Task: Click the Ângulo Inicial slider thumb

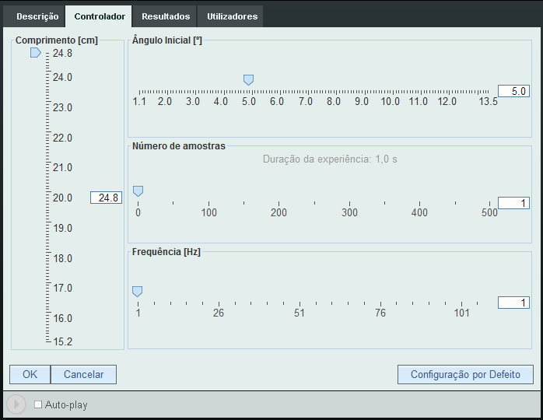Action: [x=248, y=80]
